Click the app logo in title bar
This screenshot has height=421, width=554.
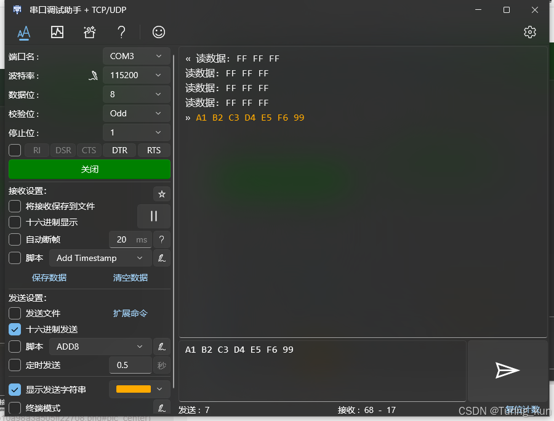pos(17,9)
